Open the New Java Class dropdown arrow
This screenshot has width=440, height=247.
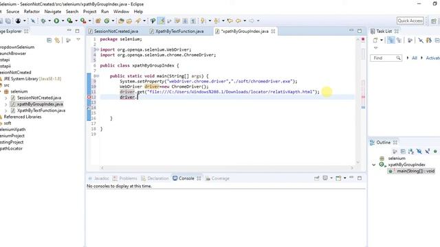pos(113,21)
